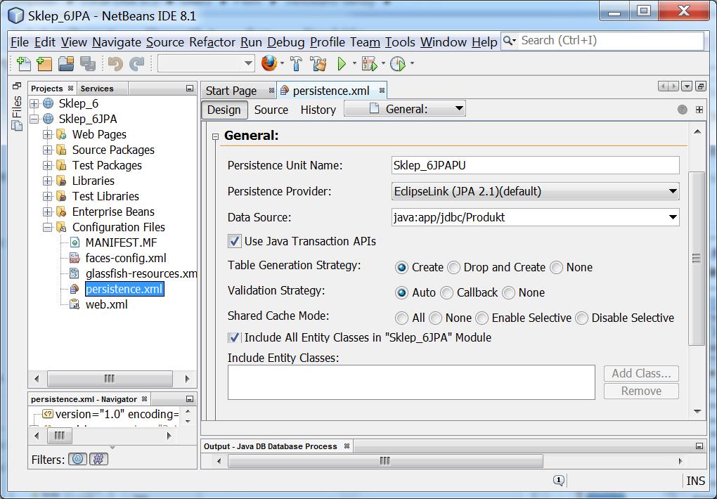The width and height of the screenshot is (717, 499).
Task: Collapse the General section
Action: pos(215,136)
